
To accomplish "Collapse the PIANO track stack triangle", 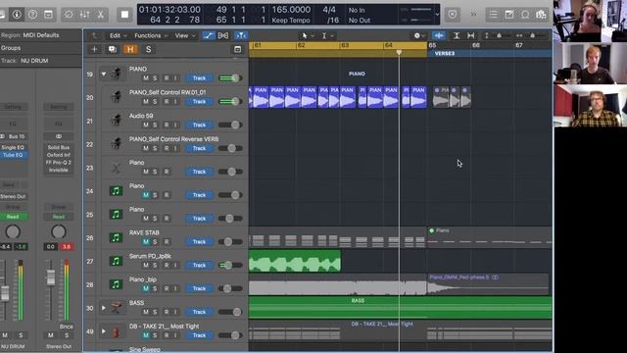I will (x=104, y=75).
